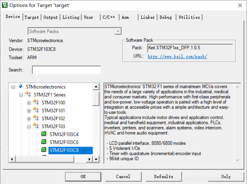Collapse the STM32F103 node
Viewport: 247px width, 184px height.
29,126
